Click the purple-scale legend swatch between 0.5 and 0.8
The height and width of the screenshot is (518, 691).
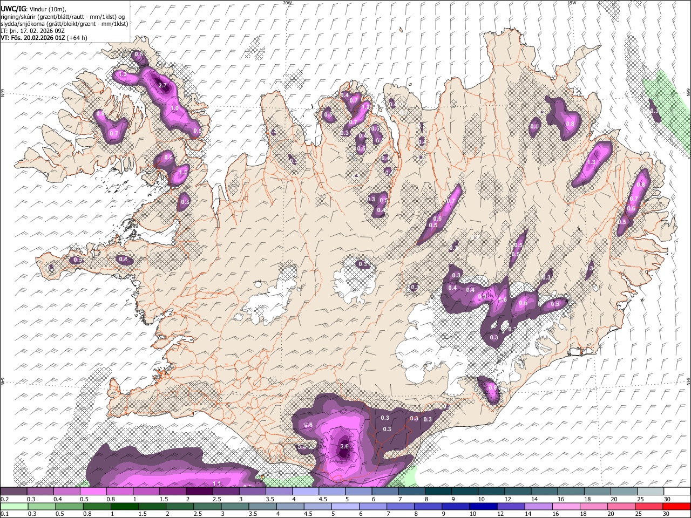93,492
